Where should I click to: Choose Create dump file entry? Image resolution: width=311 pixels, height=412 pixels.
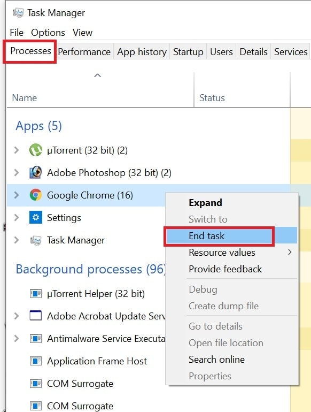pos(232,306)
